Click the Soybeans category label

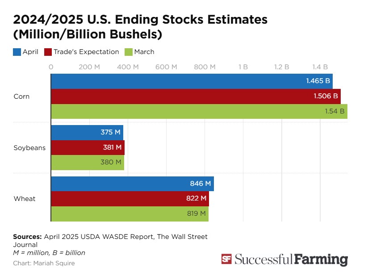point(29,147)
